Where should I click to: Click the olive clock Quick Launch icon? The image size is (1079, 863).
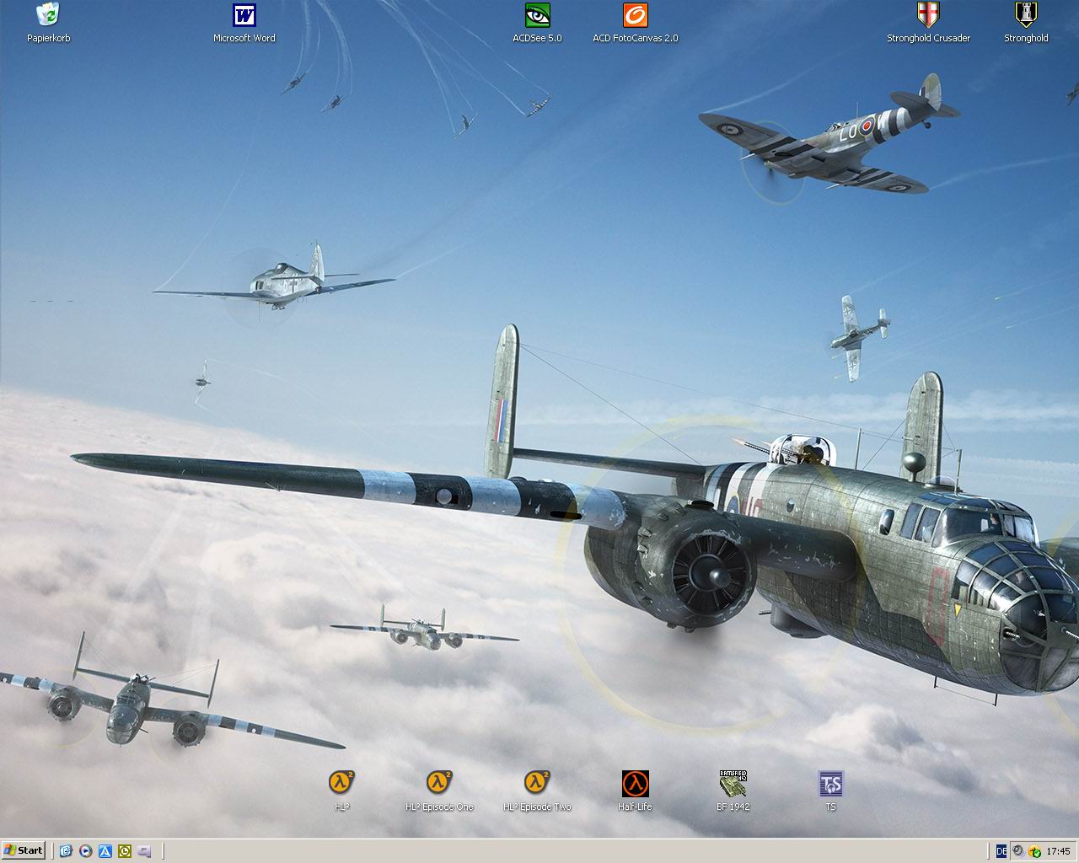coord(125,851)
